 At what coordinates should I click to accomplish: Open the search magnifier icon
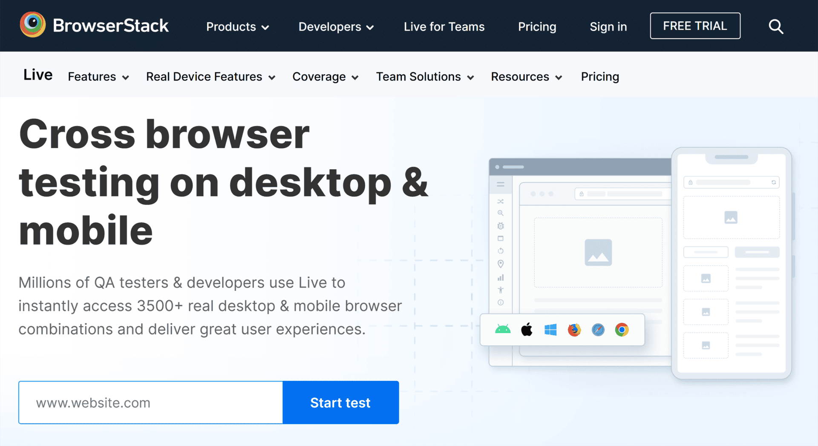tap(776, 26)
